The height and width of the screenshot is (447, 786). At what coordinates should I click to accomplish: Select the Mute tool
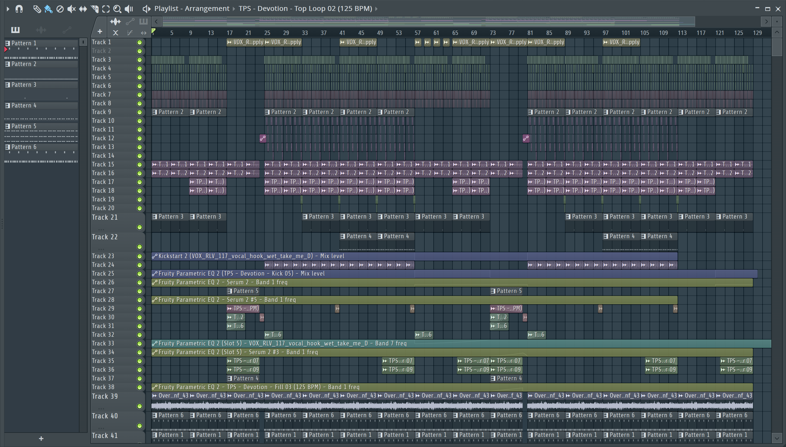[71, 9]
